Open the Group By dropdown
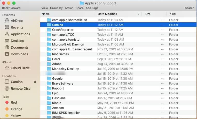197x119 pixels. [56, 8]
